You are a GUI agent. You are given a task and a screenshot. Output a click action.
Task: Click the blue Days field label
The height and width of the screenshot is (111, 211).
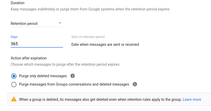click(14, 37)
